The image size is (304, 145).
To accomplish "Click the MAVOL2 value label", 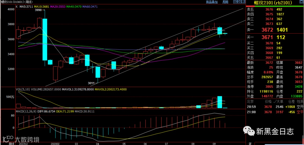I will click(x=111, y=89).
